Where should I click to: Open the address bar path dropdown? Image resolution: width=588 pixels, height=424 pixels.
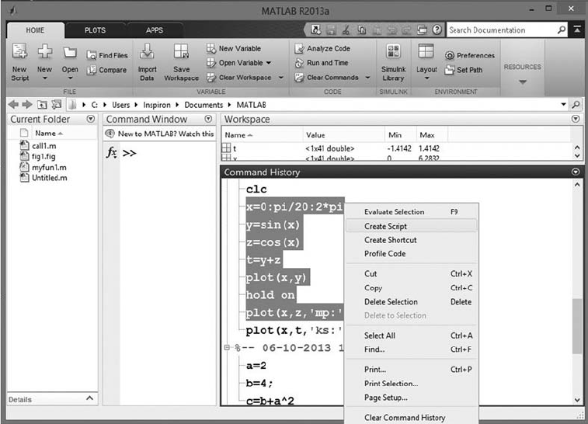563,104
